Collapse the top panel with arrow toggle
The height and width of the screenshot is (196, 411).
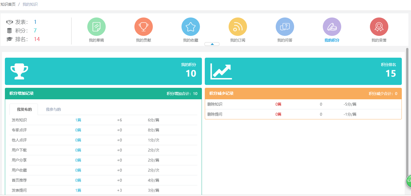[x=212, y=44]
